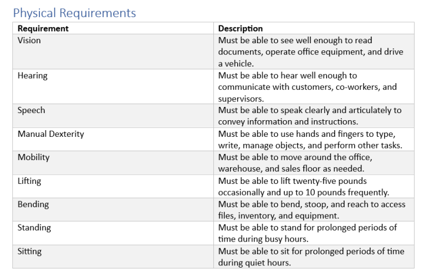
Task: Click the Physical Requirements heading
Action: point(74,13)
